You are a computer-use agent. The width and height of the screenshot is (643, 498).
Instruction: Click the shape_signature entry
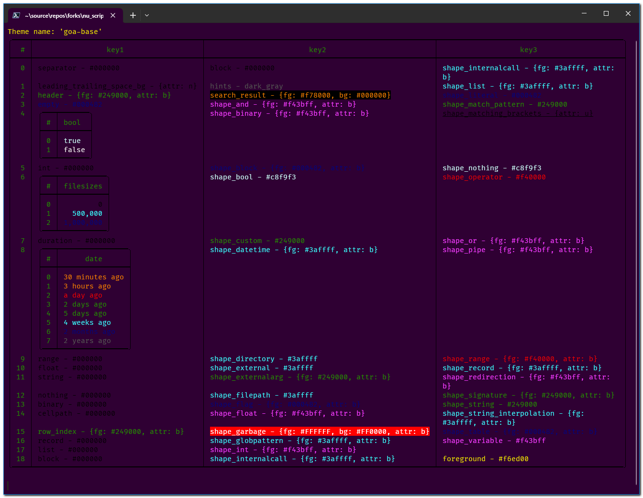529,395
